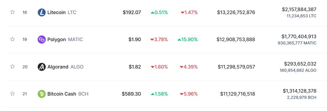The height and width of the screenshot is (111, 327).
Task: Go to the Algorand ALGO page
Action: point(65,67)
